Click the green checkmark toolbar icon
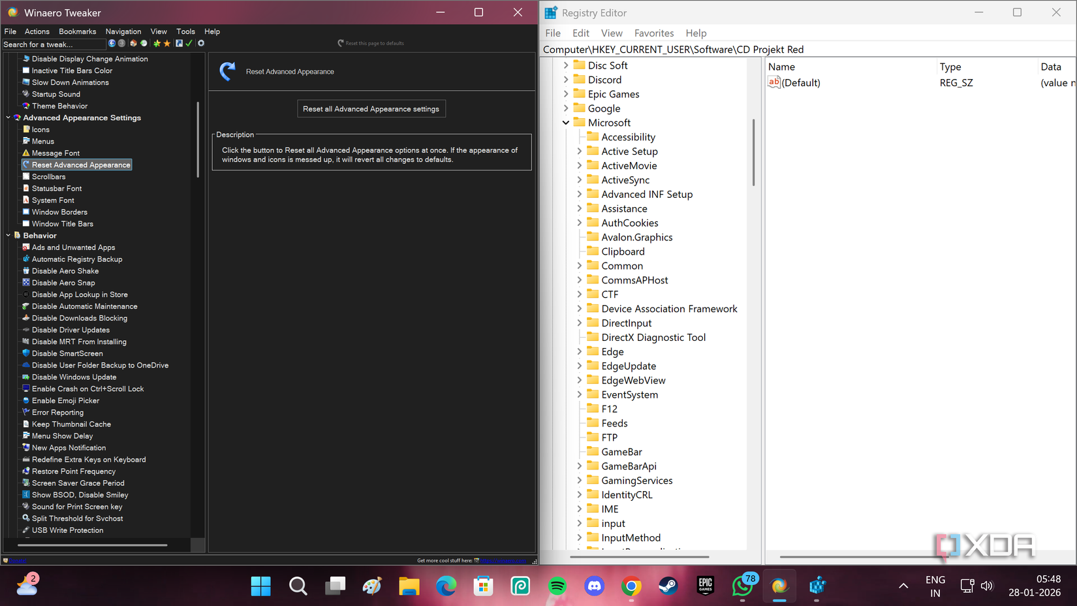The width and height of the screenshot is (1077, 606). 189,43
